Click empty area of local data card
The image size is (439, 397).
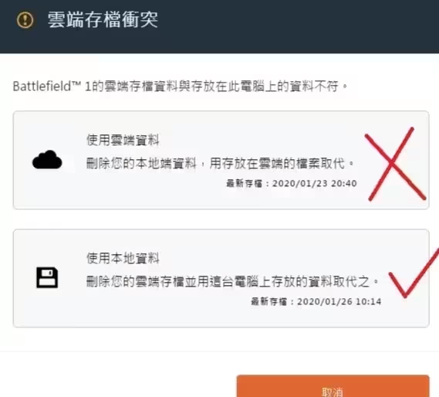(196, 315)
